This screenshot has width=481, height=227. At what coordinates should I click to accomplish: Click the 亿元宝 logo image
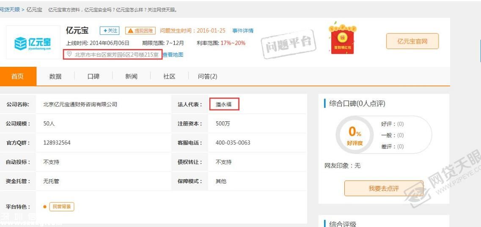pyautogui.click(x=33, y=42)
